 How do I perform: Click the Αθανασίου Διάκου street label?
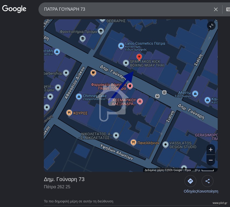(75, 83)
